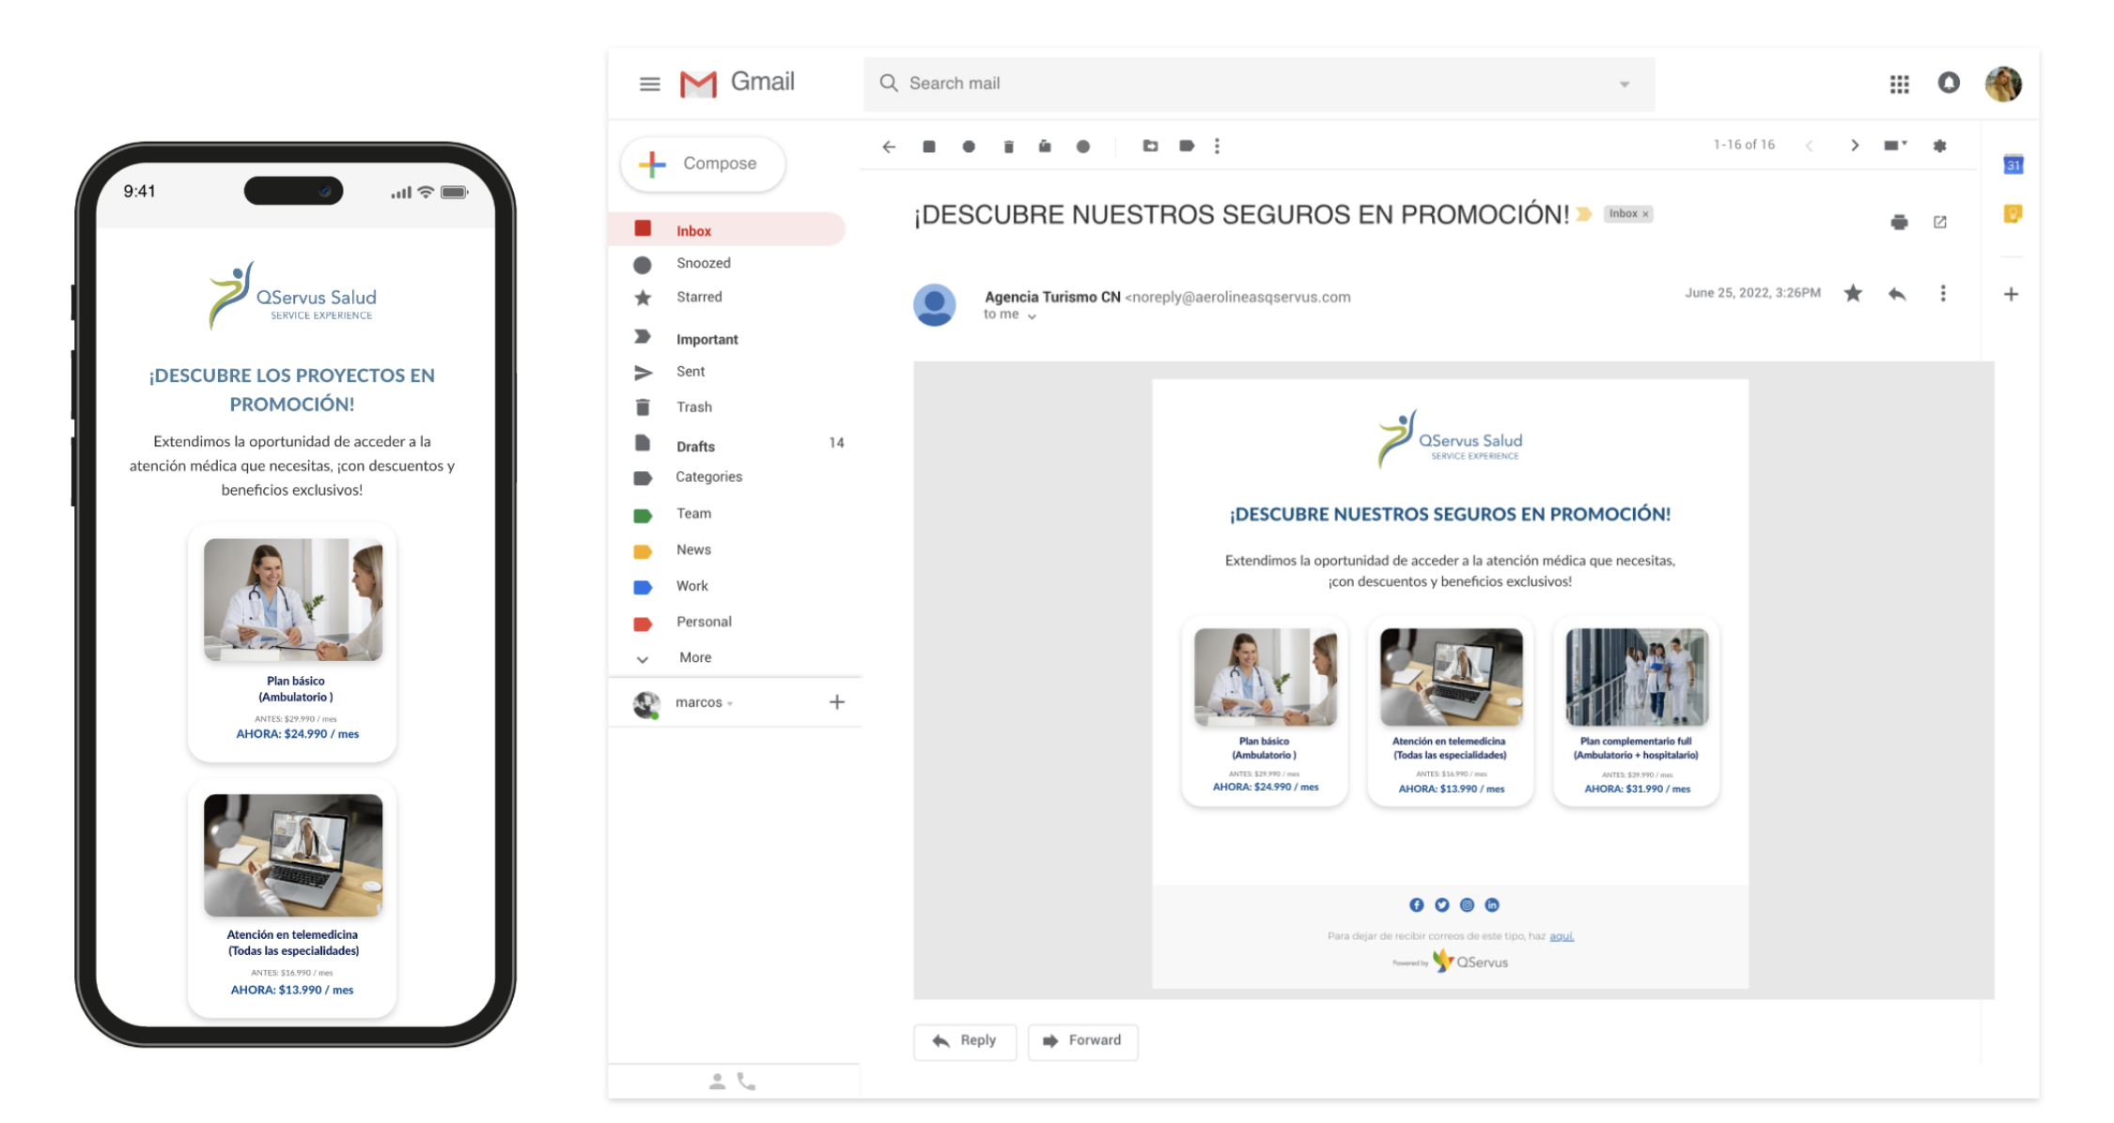The image size is (2114, 1123).
Task: Open search options dropdown arrow
Action: point(1624,85)
